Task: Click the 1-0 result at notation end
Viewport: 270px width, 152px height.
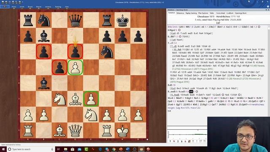Action: [x=169, y=111]
